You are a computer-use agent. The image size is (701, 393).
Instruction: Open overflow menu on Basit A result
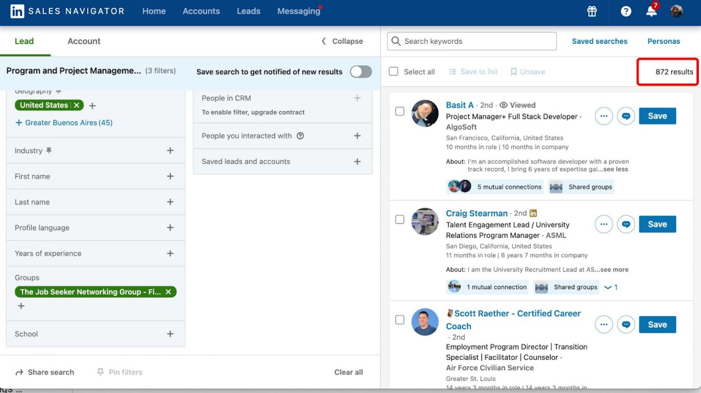[x=603, y=116]
